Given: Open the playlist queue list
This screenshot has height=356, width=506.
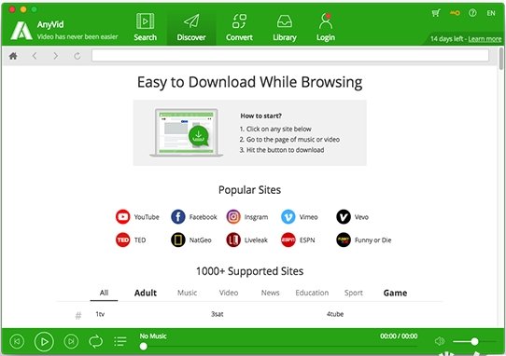Looking at the screenshot, I should pyautogui.click(x=120, y=341).
